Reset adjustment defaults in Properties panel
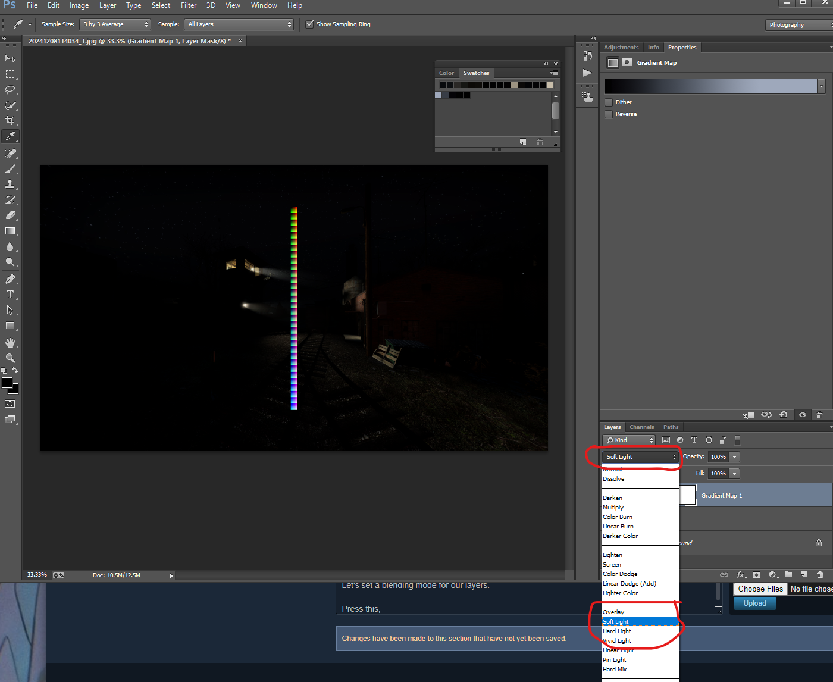The width and height of the screenshot is (833, 682). [x=784, y=415]
